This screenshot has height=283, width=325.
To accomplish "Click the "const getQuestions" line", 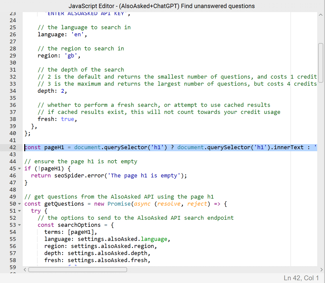I will point(126,204).
